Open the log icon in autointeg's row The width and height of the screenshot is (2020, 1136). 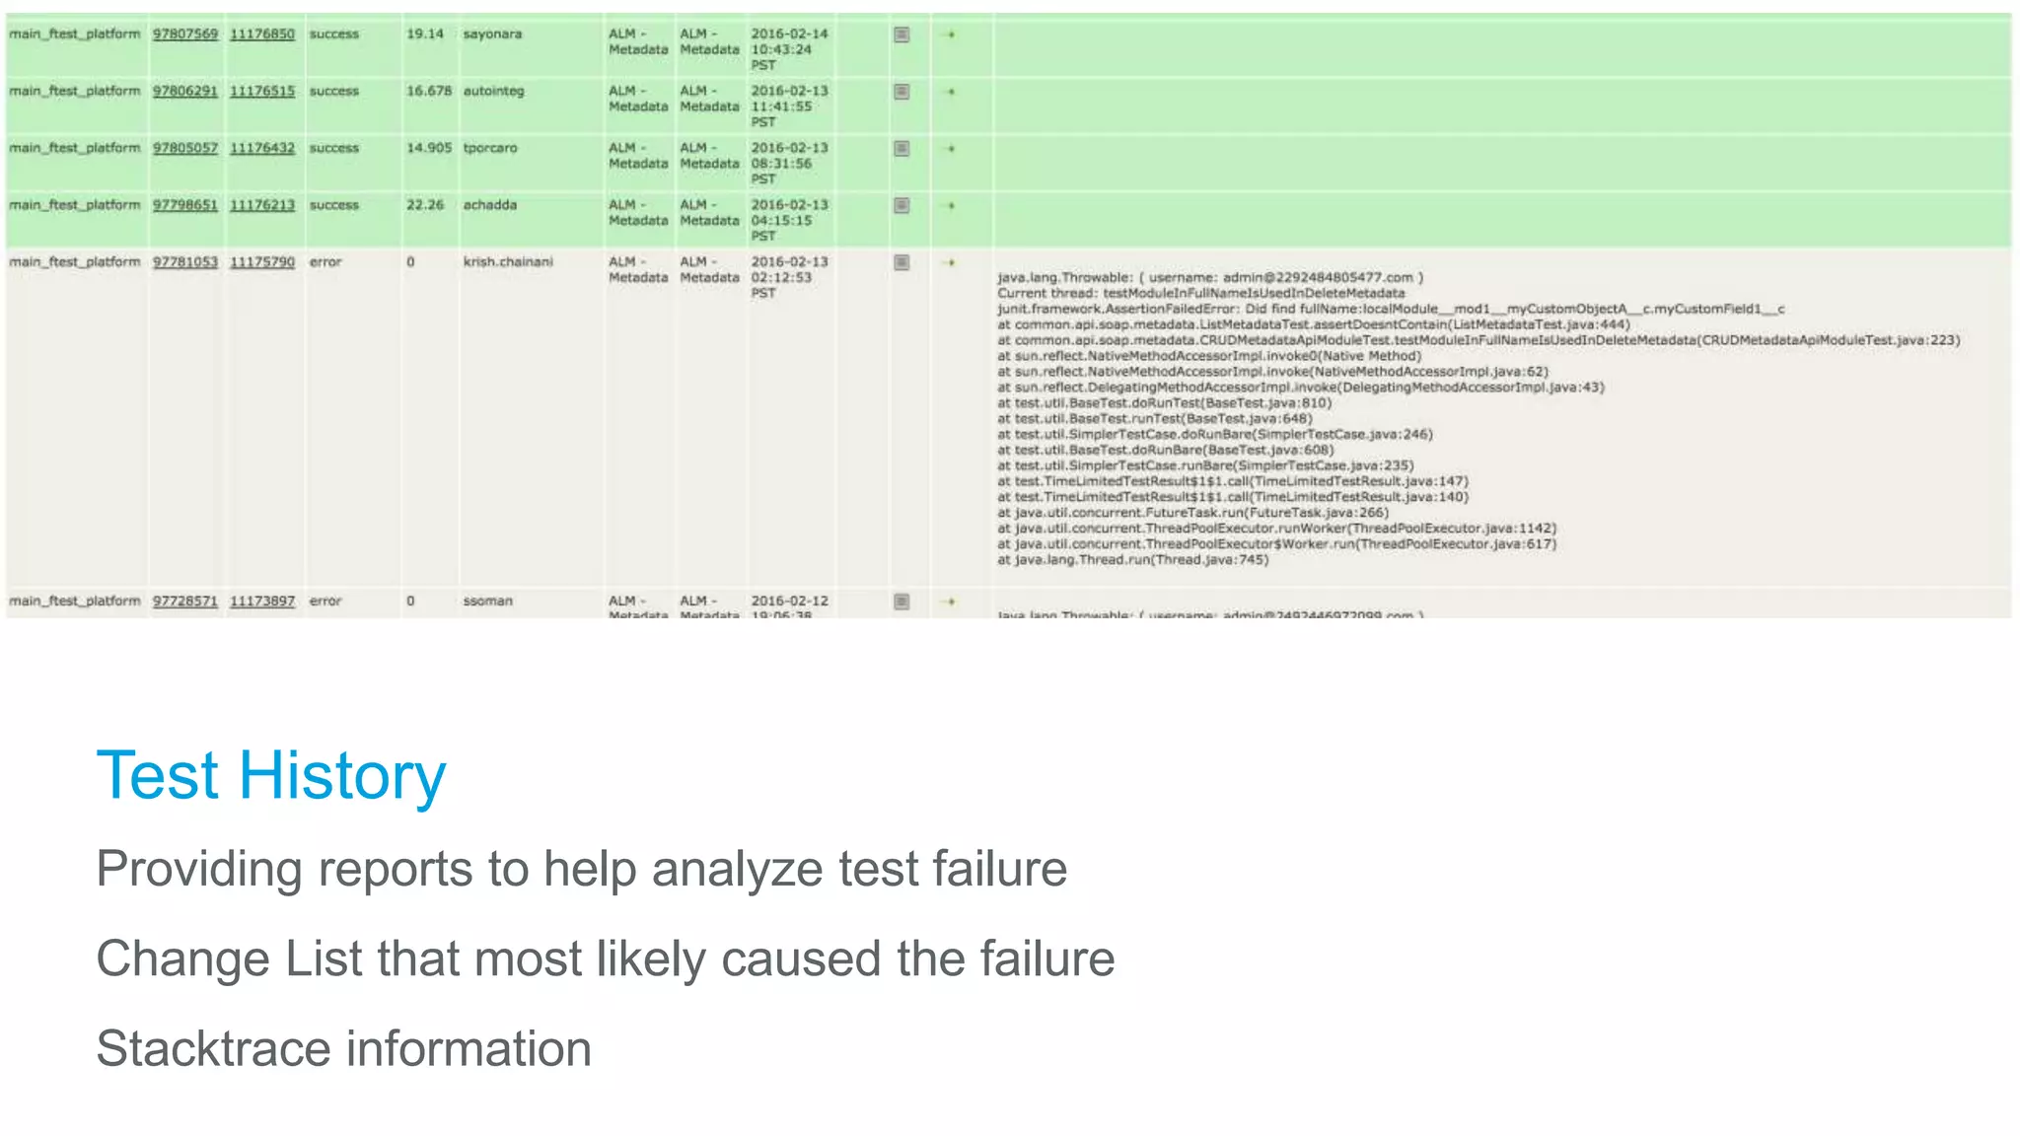click(902, 92)
